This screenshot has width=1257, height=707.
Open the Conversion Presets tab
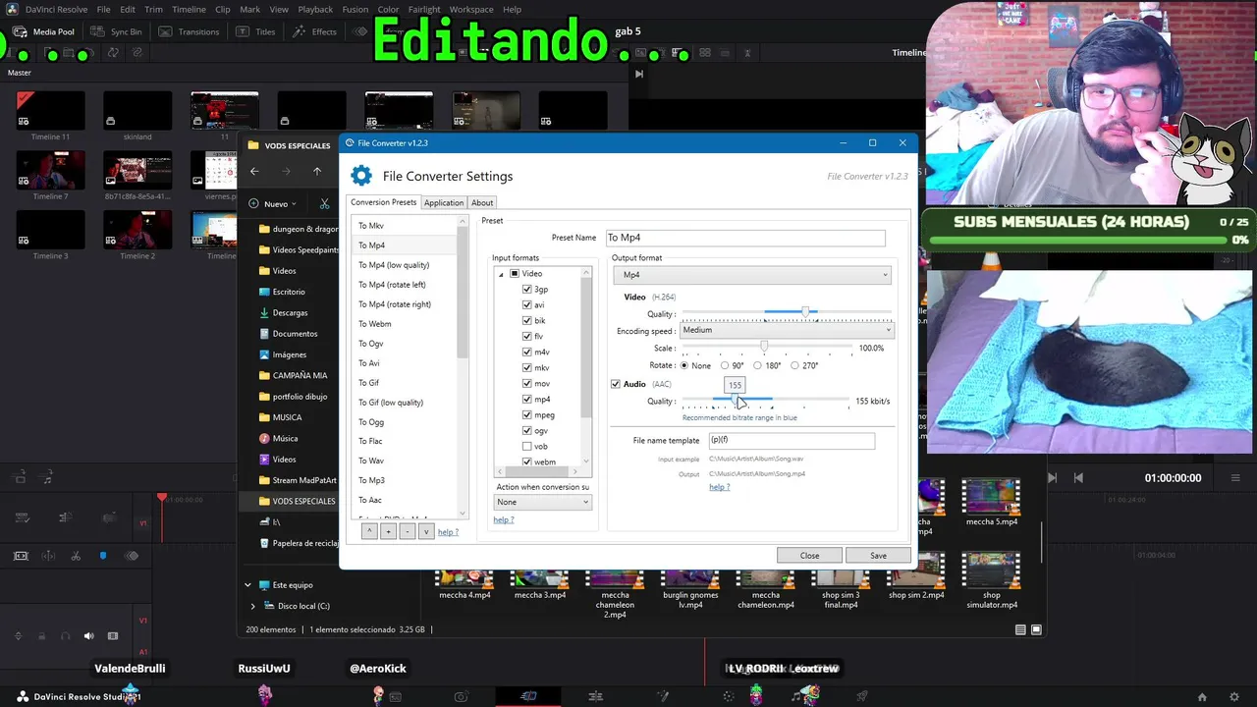point(384,202)
